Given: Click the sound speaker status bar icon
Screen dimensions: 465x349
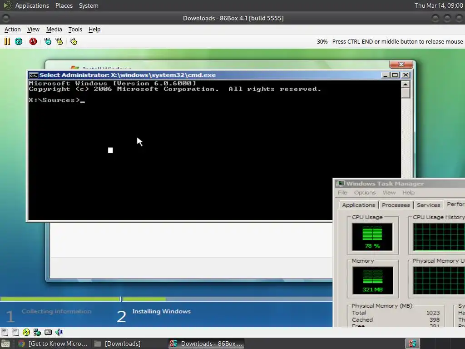Looking at the screenshot, I should pyautogui.click(x=59, y=332).
